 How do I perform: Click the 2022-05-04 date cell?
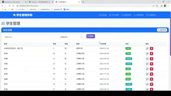pyautogui.click(x=104, y=84)
